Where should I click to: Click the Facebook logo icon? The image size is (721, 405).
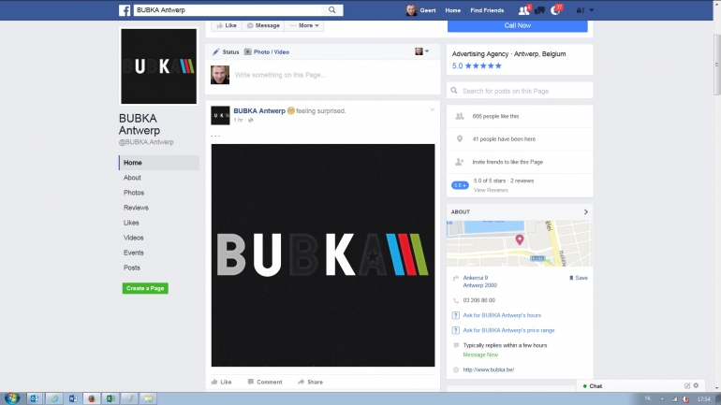click(125, 10)
